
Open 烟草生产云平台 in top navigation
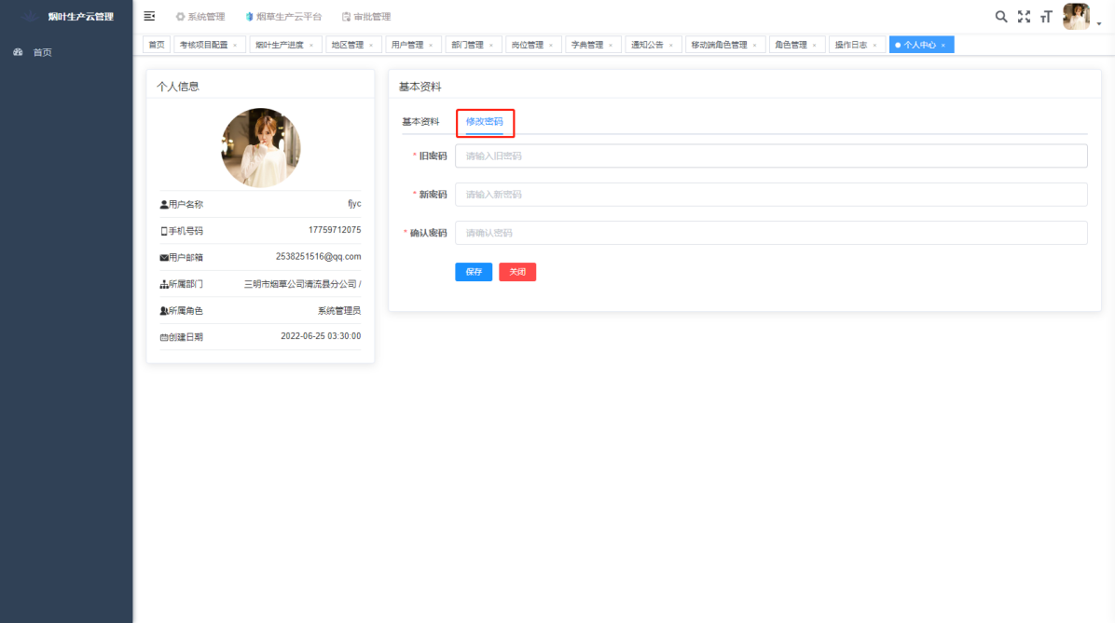tap(282, 17)
